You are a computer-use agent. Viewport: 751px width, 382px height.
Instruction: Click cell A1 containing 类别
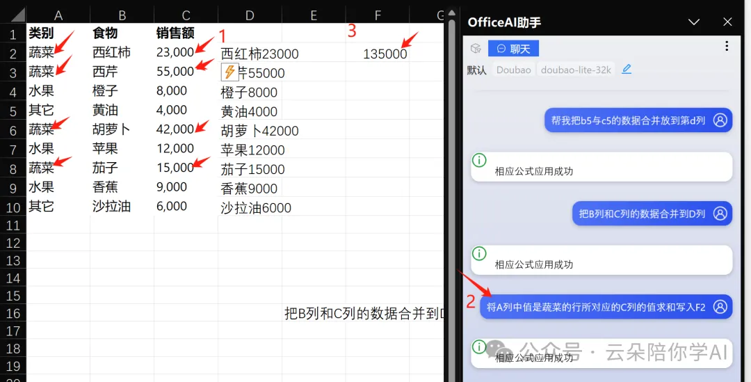(x=58, y=33)
